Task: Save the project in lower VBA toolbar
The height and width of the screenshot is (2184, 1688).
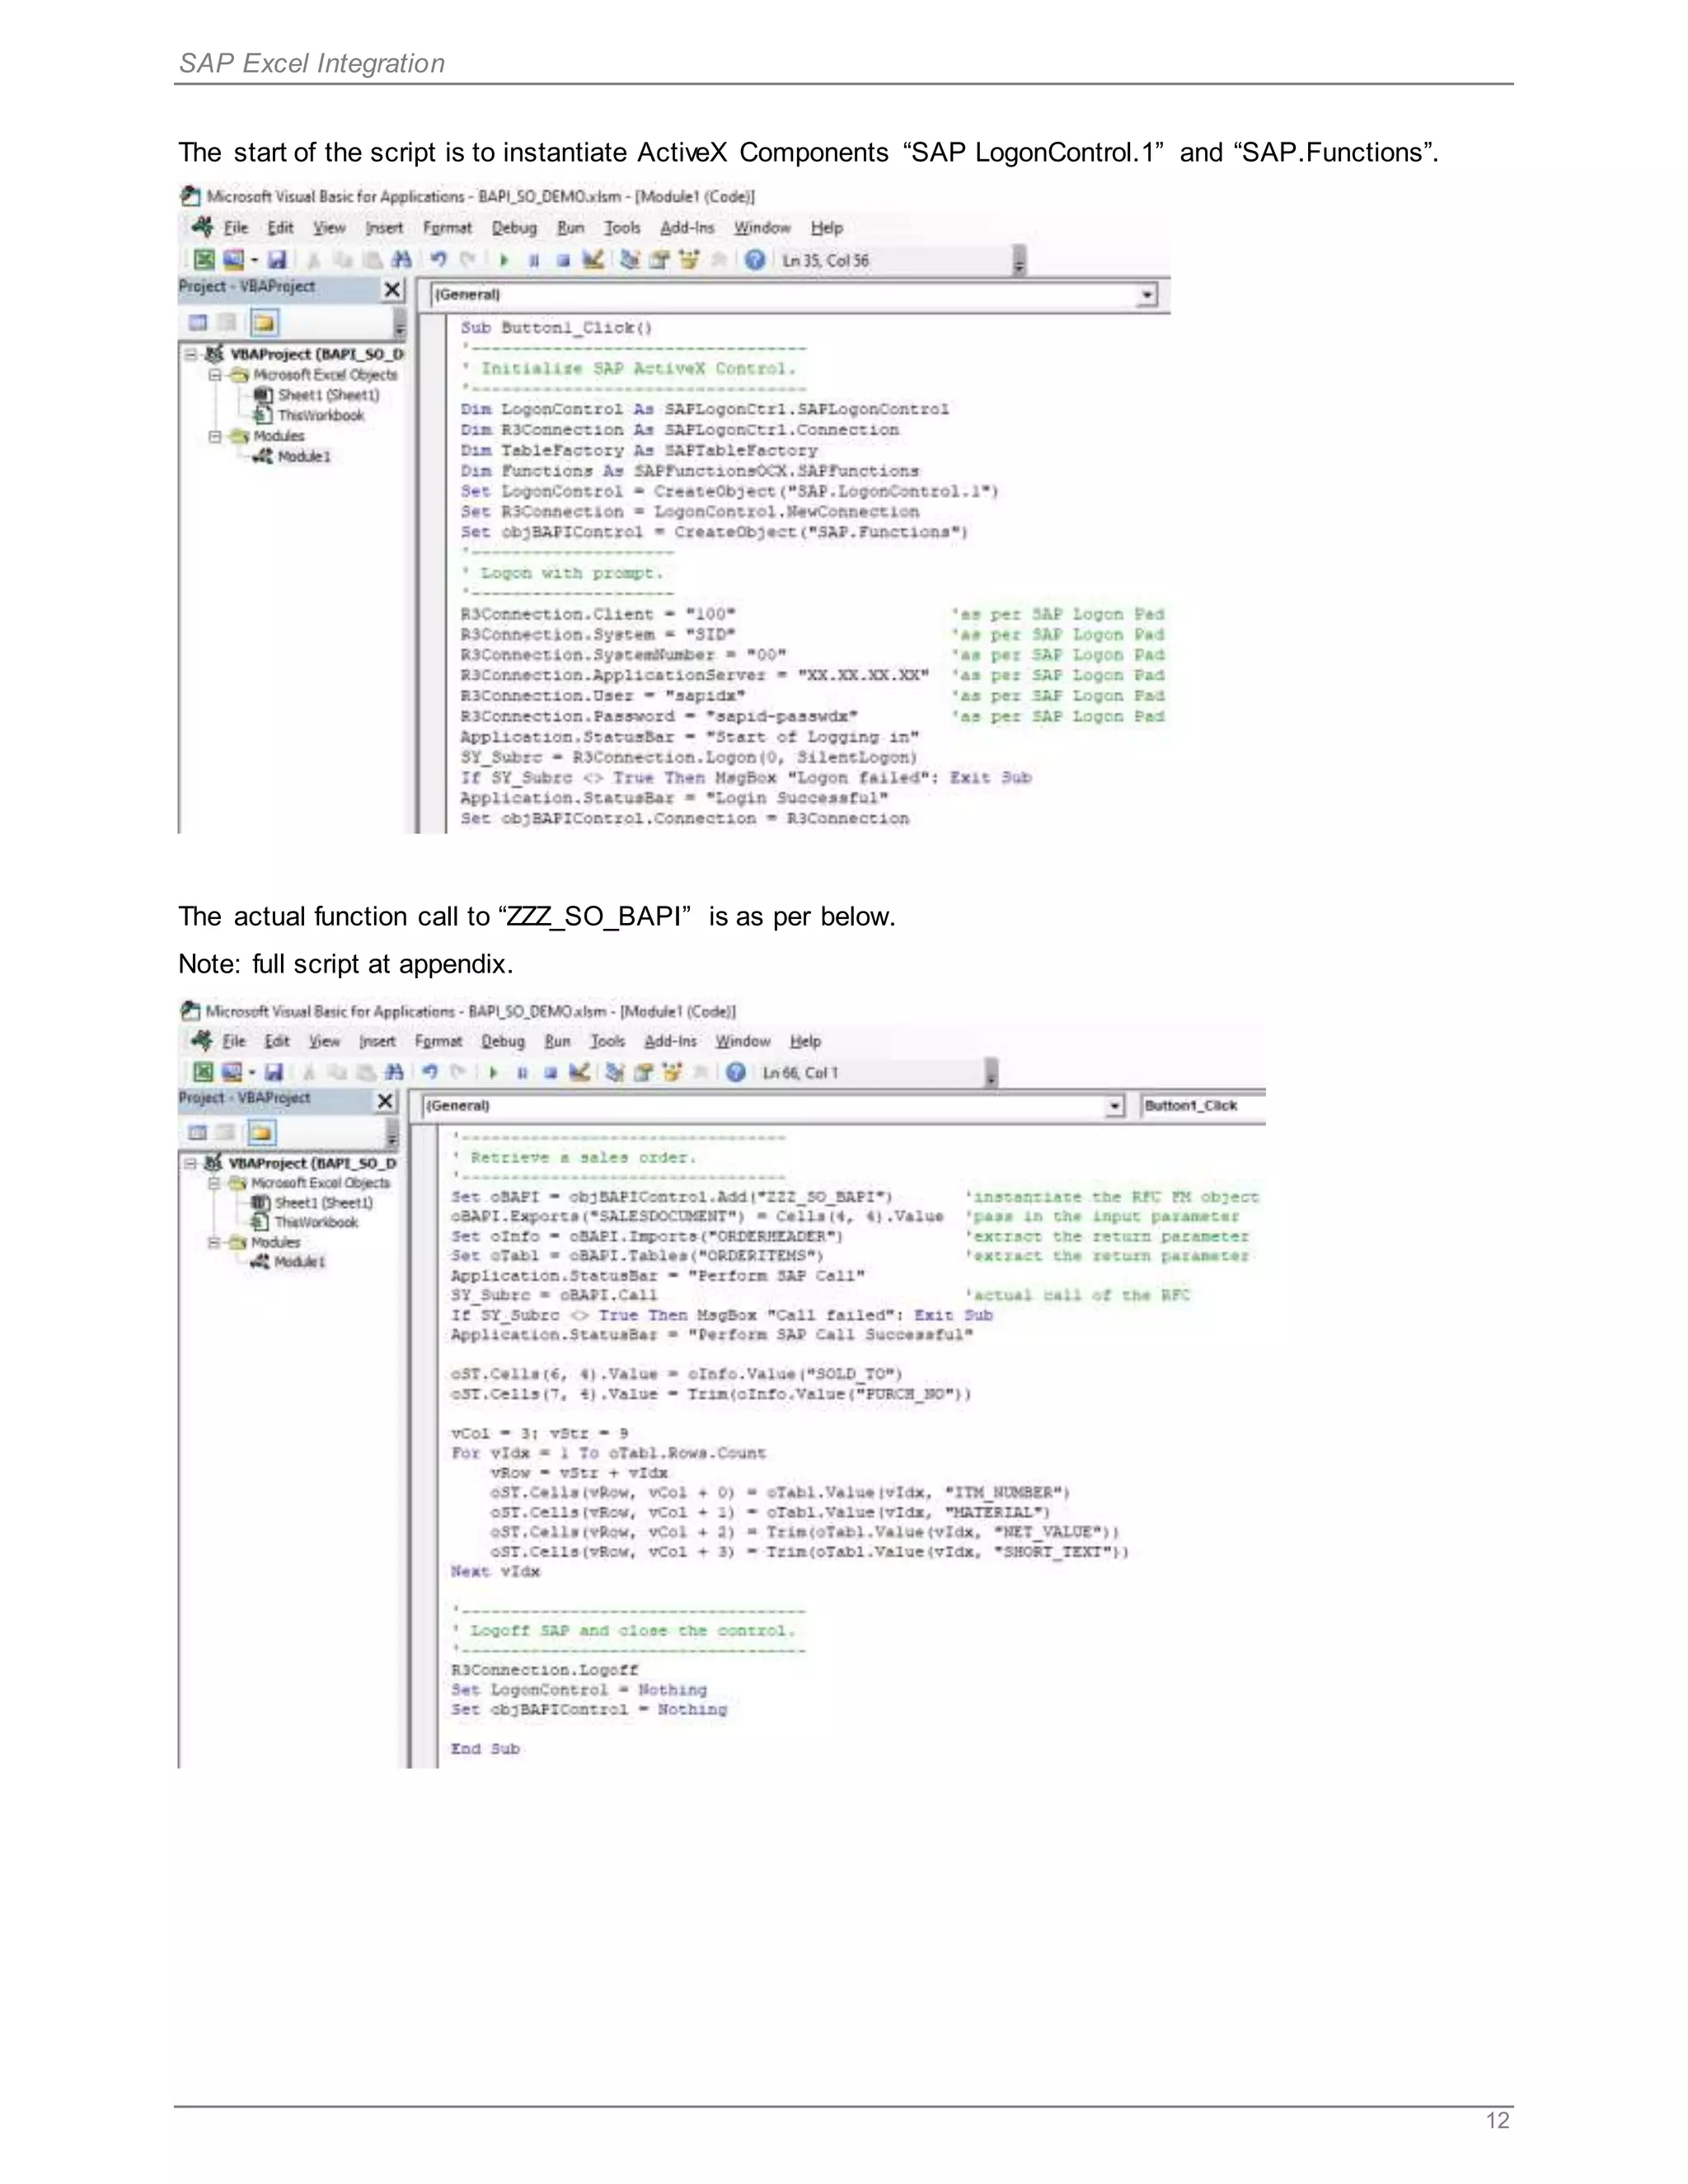Action: click(x=273, y=1072)
